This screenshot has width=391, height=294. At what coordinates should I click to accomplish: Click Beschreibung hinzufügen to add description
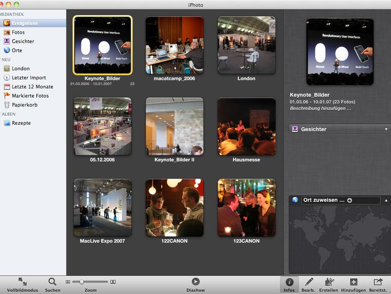pos(320,108)
